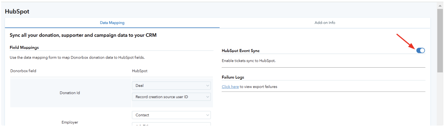Open the Add-on Info tab

[325, 23]
